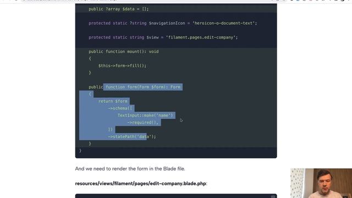Viewport: 352px width, 198px height.
Task: Click the "->statePath('data');" code line
Action: coord(132,136)
